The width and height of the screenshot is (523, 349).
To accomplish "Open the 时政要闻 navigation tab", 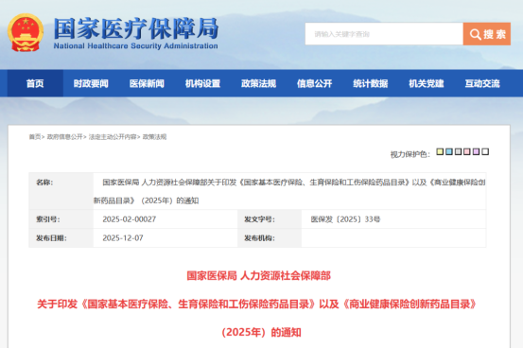I will tap(91, 83).
